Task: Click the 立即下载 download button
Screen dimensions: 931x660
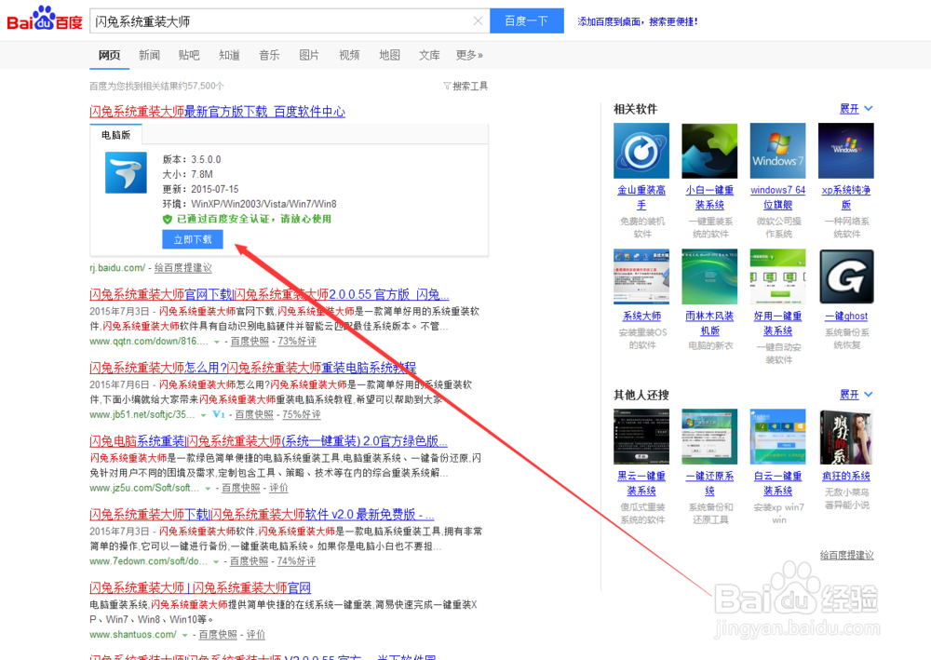Action: tap(193, 239)
